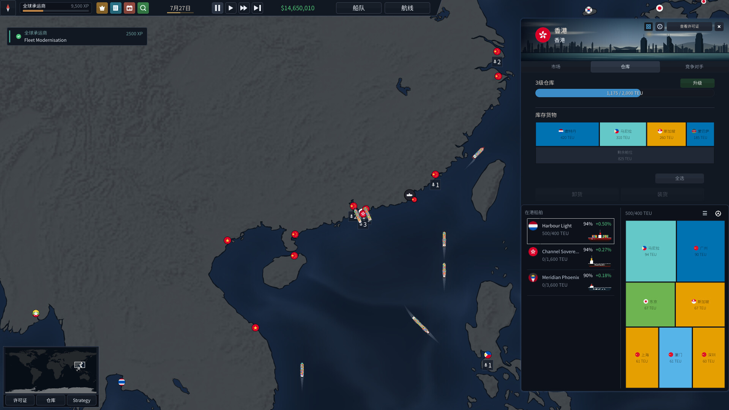Screen dimensions: 729x410
Task: Open the 船队 fleet menu
Action: point(358,8)
